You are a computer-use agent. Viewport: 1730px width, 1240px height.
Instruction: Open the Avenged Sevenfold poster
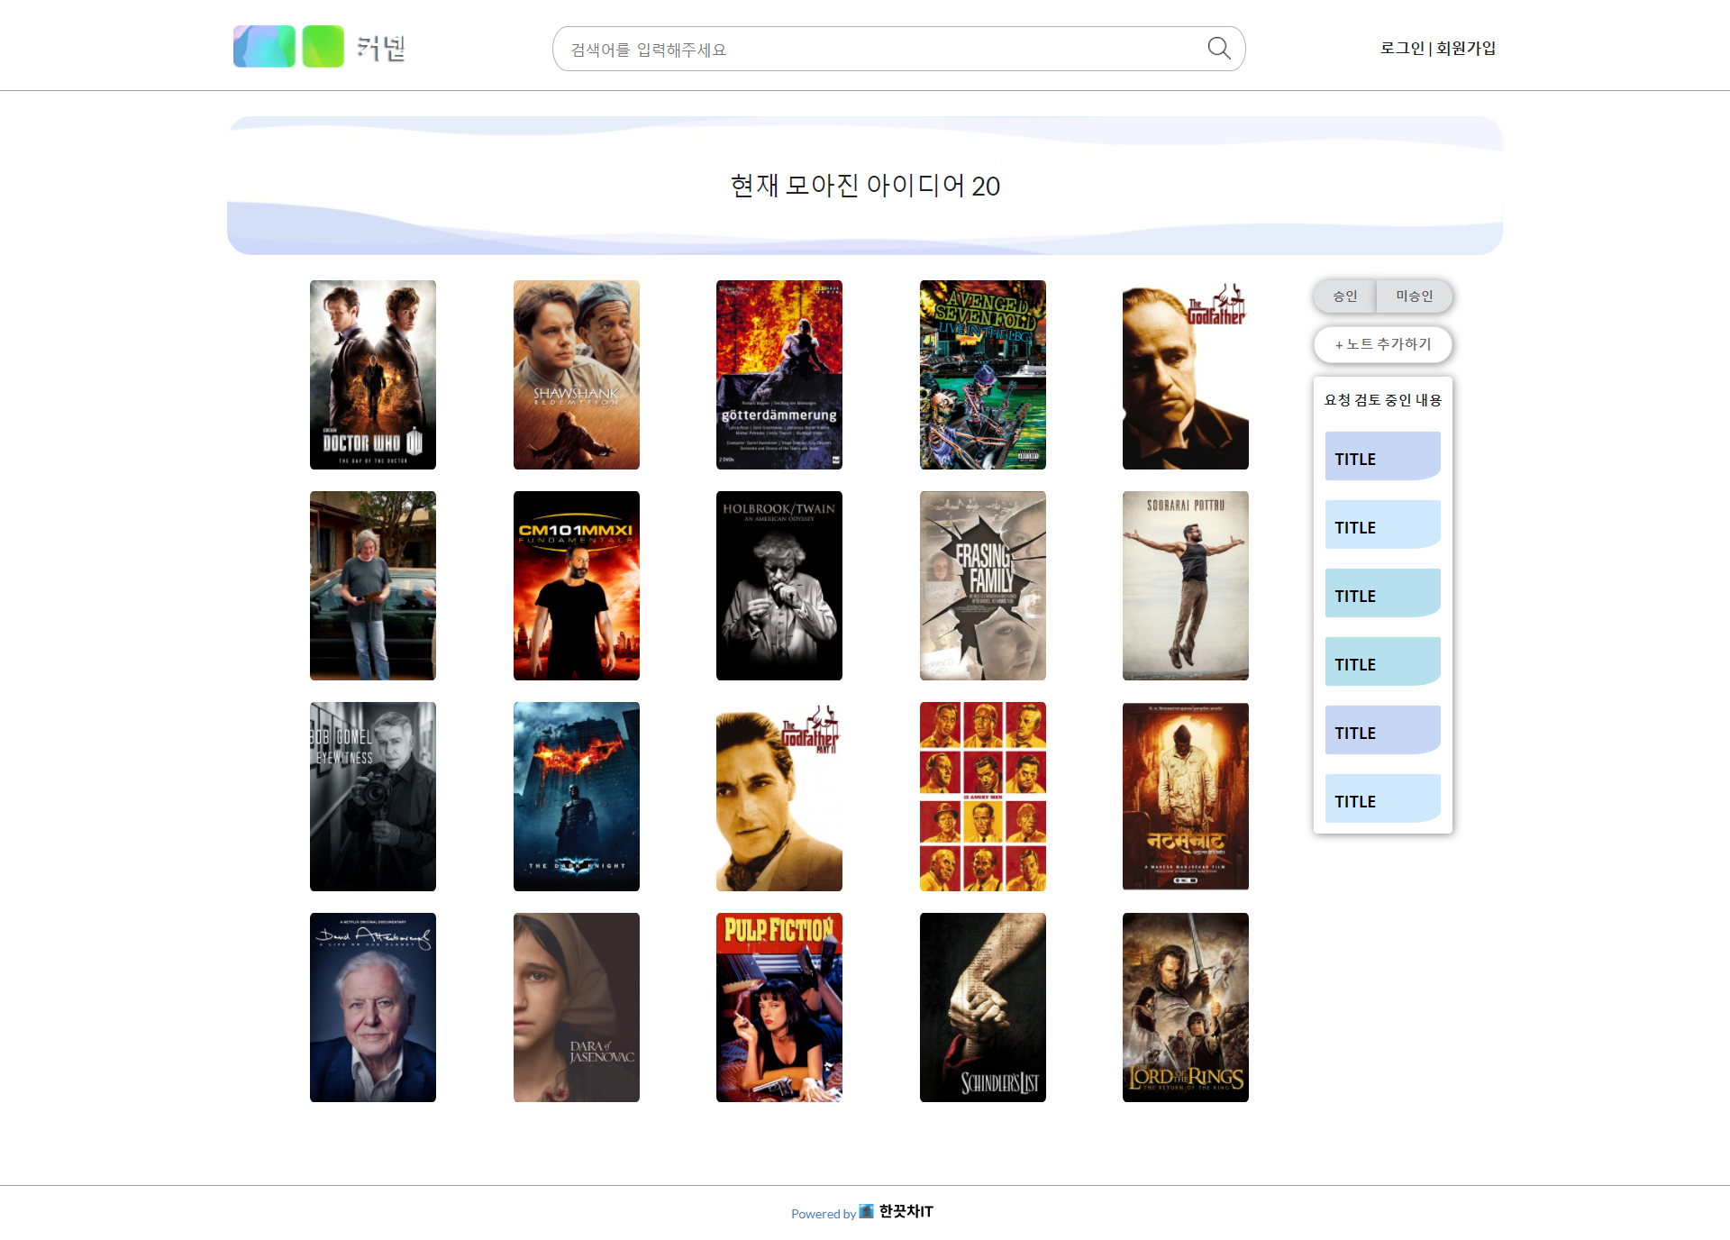pyautogui.click(x=983, y=375)
